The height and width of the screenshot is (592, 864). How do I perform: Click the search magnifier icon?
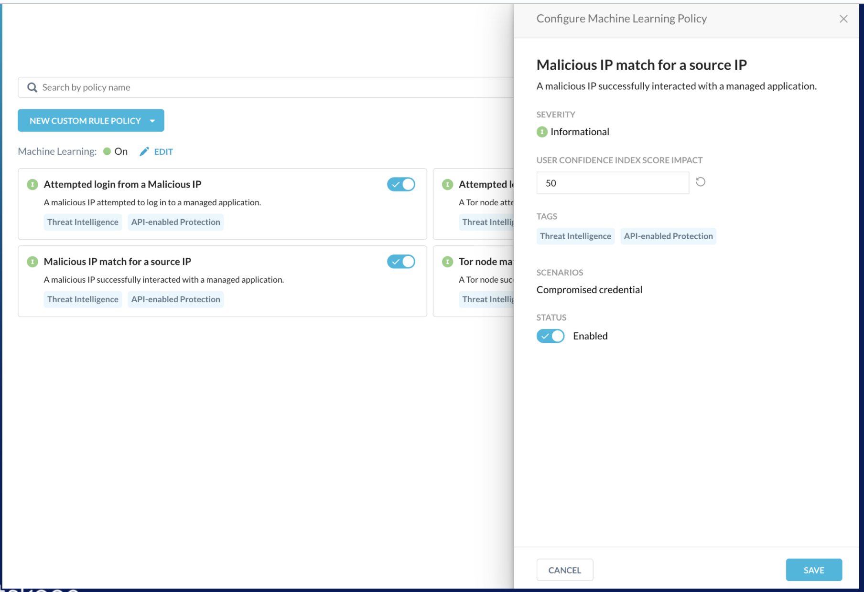[x=32, y=87]
